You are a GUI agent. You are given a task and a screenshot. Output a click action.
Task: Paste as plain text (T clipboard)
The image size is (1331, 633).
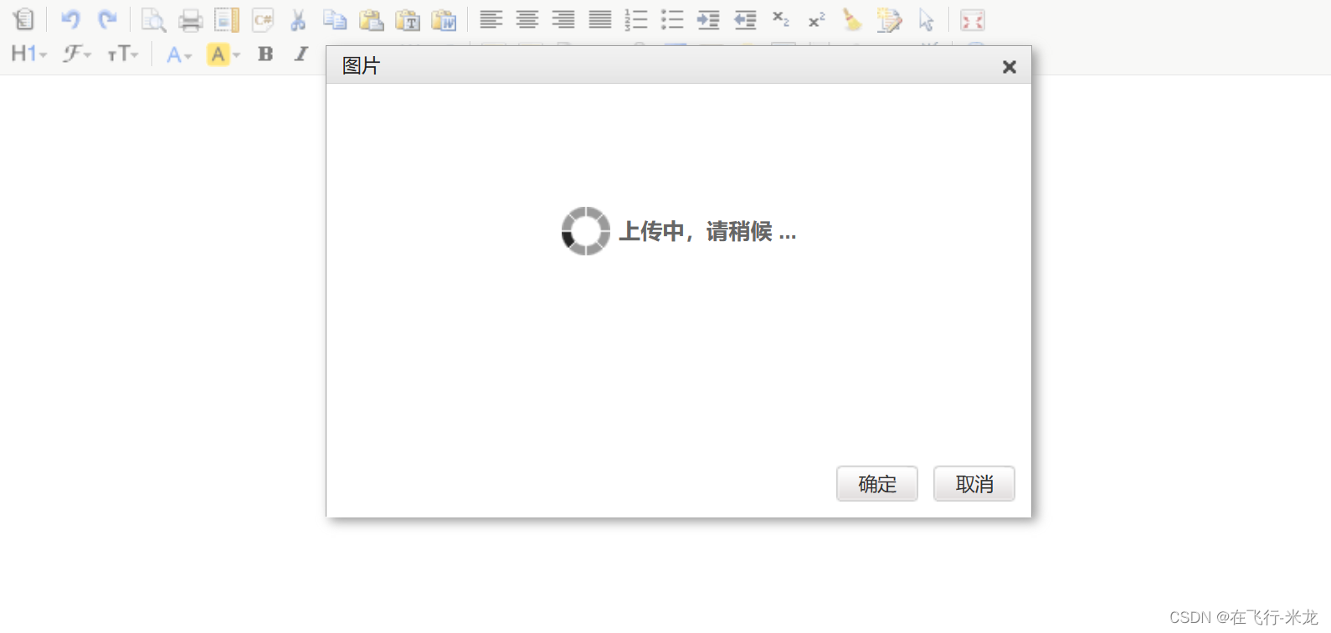coord(408,19)
